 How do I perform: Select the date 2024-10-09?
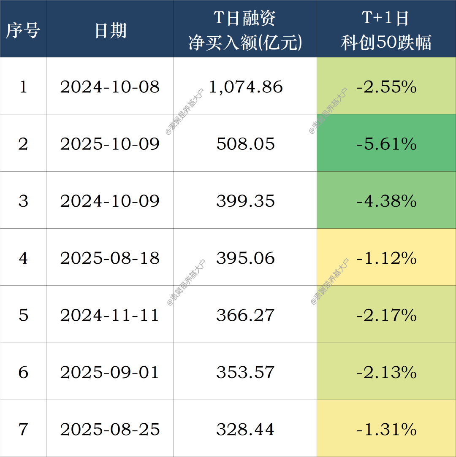click(110, 201)
